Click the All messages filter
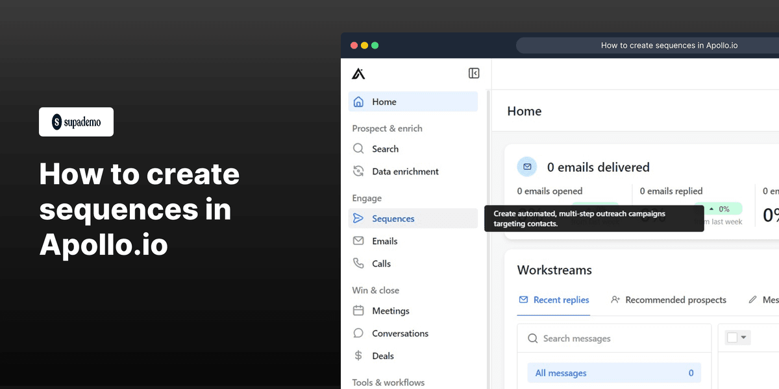This screenshot has height=389, width=779. tap(560, 372)
